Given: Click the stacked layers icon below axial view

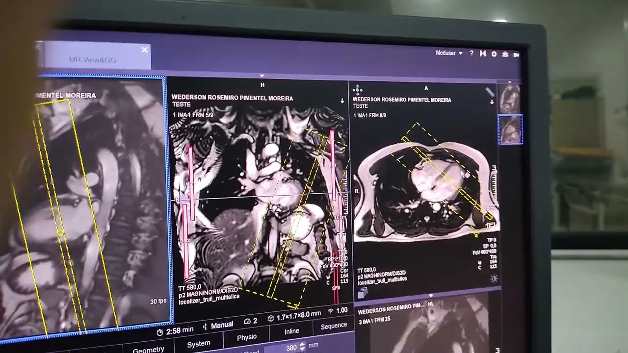Looking at the screenshot, I should [x=362, y=293].
